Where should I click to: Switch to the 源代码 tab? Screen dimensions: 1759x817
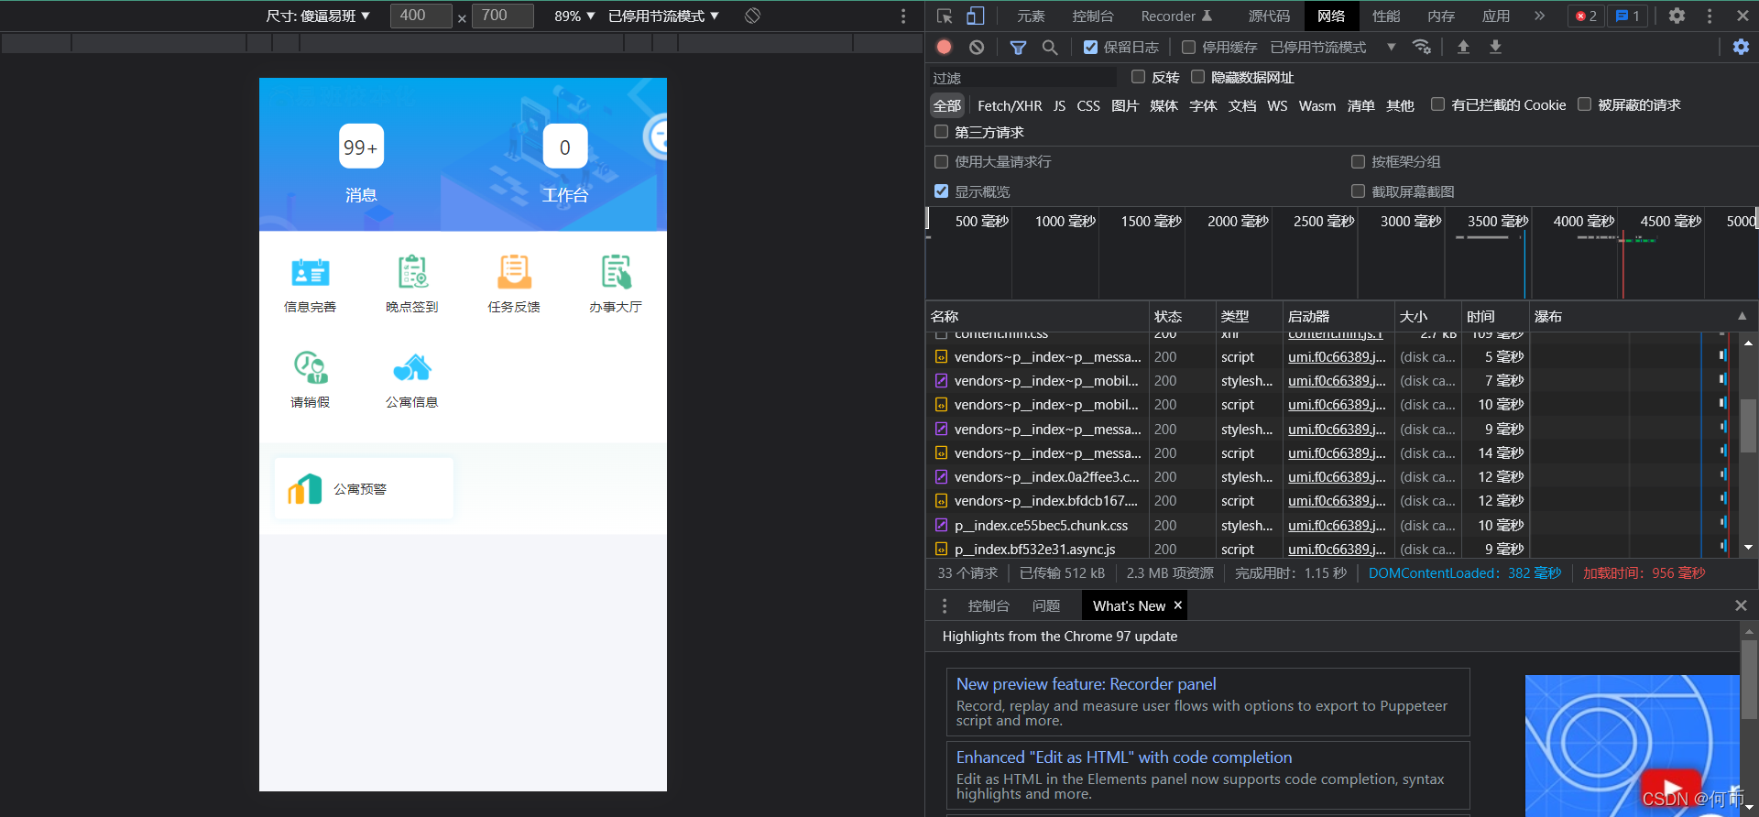[1269, 16]
